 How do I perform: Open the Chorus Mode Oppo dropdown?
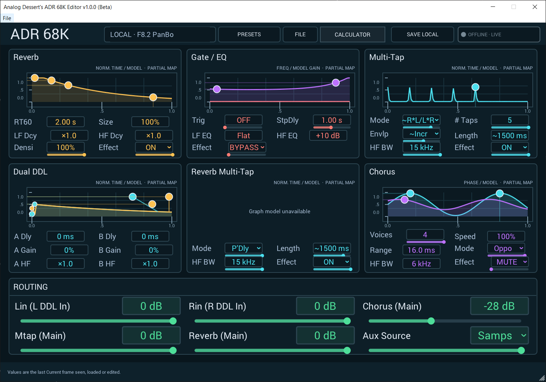[x=506, y=248]
